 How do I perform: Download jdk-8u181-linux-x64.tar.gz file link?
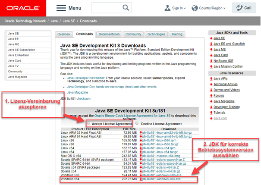(x=160, y=152)
